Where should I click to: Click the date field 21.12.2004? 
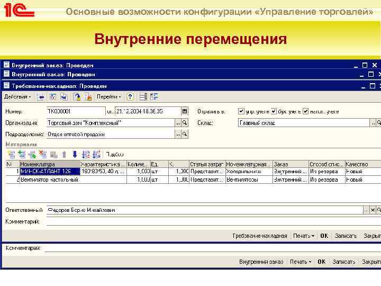(x=148, y=111)
